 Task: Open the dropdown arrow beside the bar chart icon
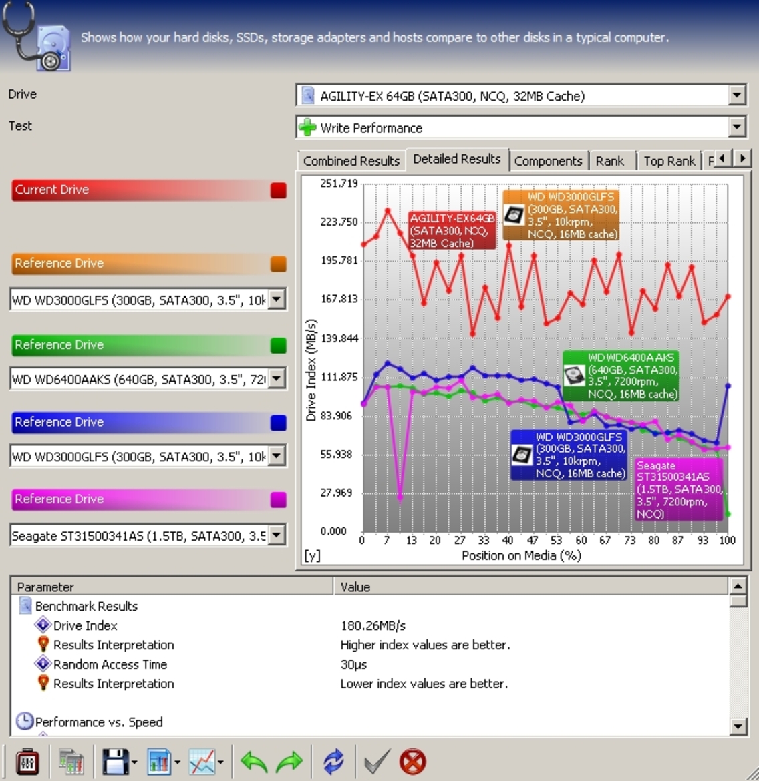(177, 762)
